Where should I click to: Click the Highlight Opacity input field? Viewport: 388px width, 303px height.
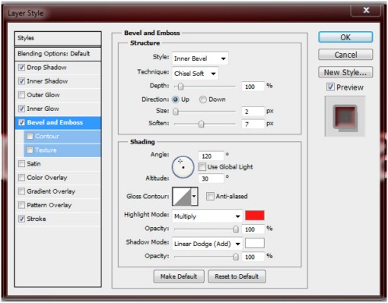click(x=253, y=229)
